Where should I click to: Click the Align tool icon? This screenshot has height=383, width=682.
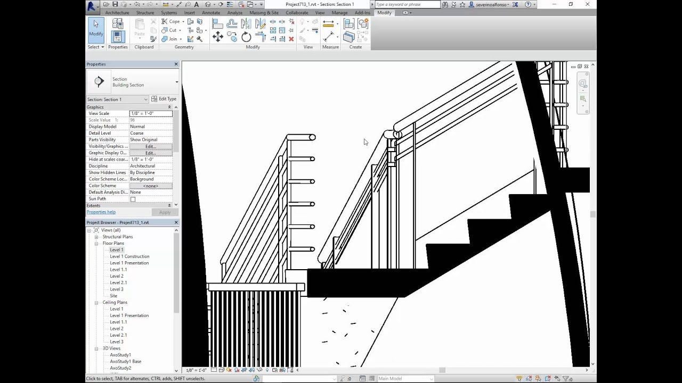click(x=217, y=23)
